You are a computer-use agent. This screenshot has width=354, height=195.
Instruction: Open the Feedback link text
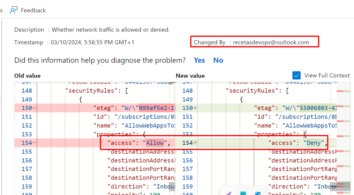pos(33,10)
